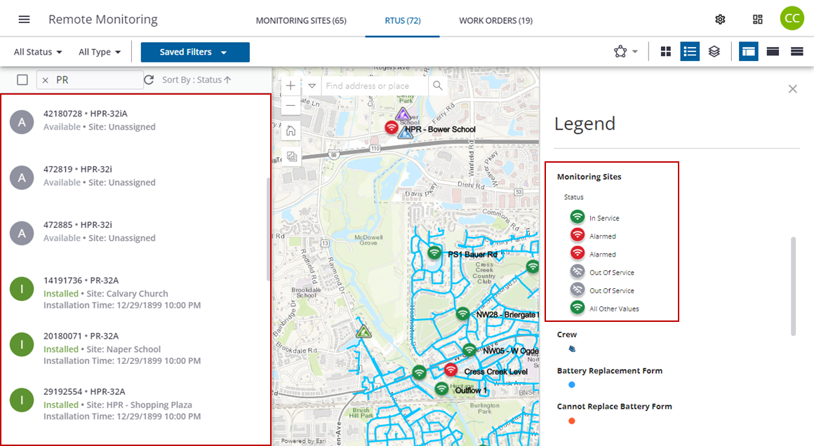Click the red HPR - Bower School marker
This screenshot has height=446, width=814.
pyautogui.click(x=392, y=127)
